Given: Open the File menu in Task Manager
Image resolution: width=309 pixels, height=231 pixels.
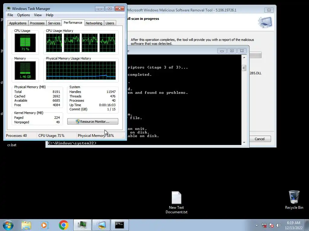Looking at the screenshot, I should 10,15.
